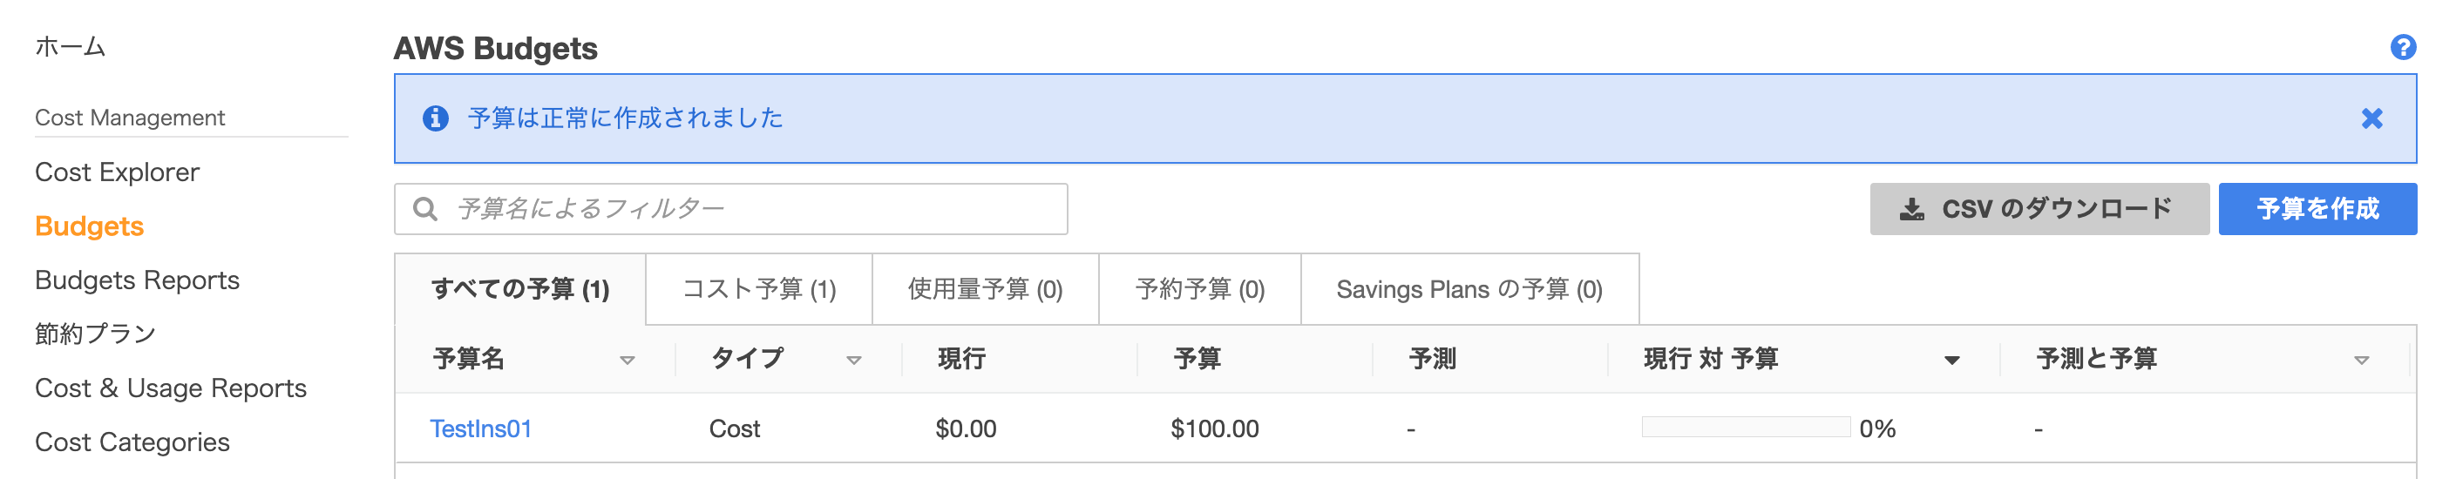Go to Budgets Reports in sidebar
Viewport: 2456px width, 479px height.
pyautogui.click(x=138, y=280)
